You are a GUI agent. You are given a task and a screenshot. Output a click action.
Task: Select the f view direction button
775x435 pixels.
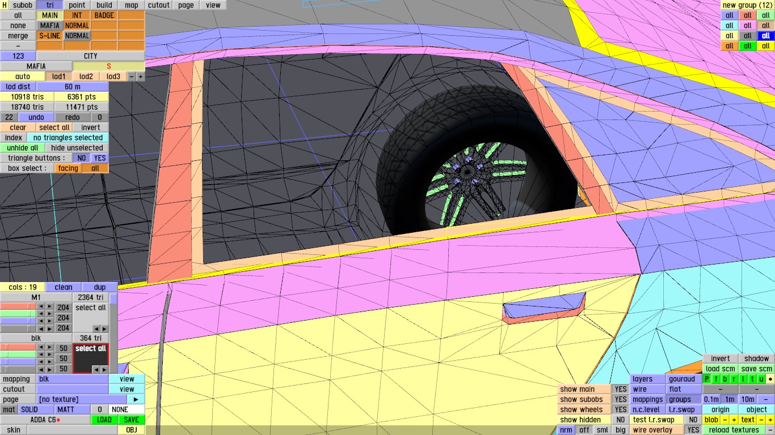tap(716, 379)
